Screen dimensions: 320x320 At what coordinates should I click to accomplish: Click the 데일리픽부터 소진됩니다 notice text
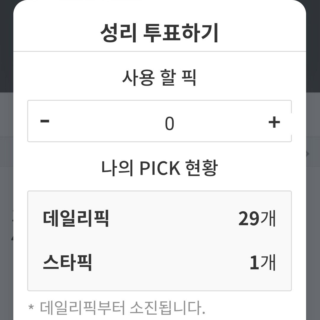point(117,308)
